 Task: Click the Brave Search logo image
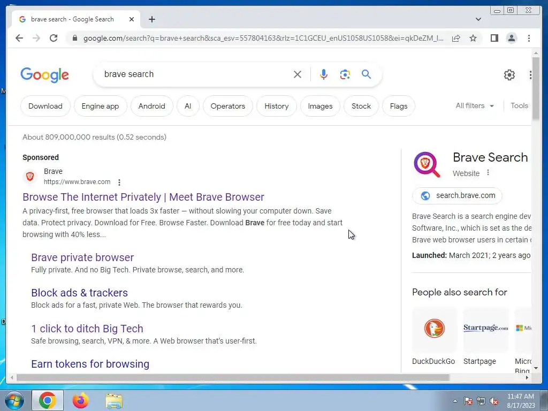pyautogui.click(x=427, y=165)
